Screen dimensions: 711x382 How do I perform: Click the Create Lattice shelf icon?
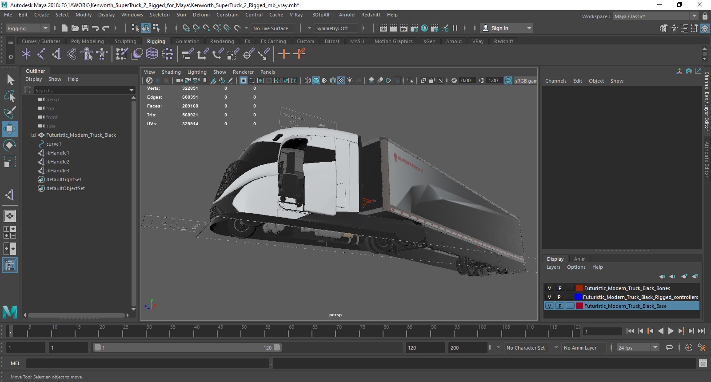152,54
